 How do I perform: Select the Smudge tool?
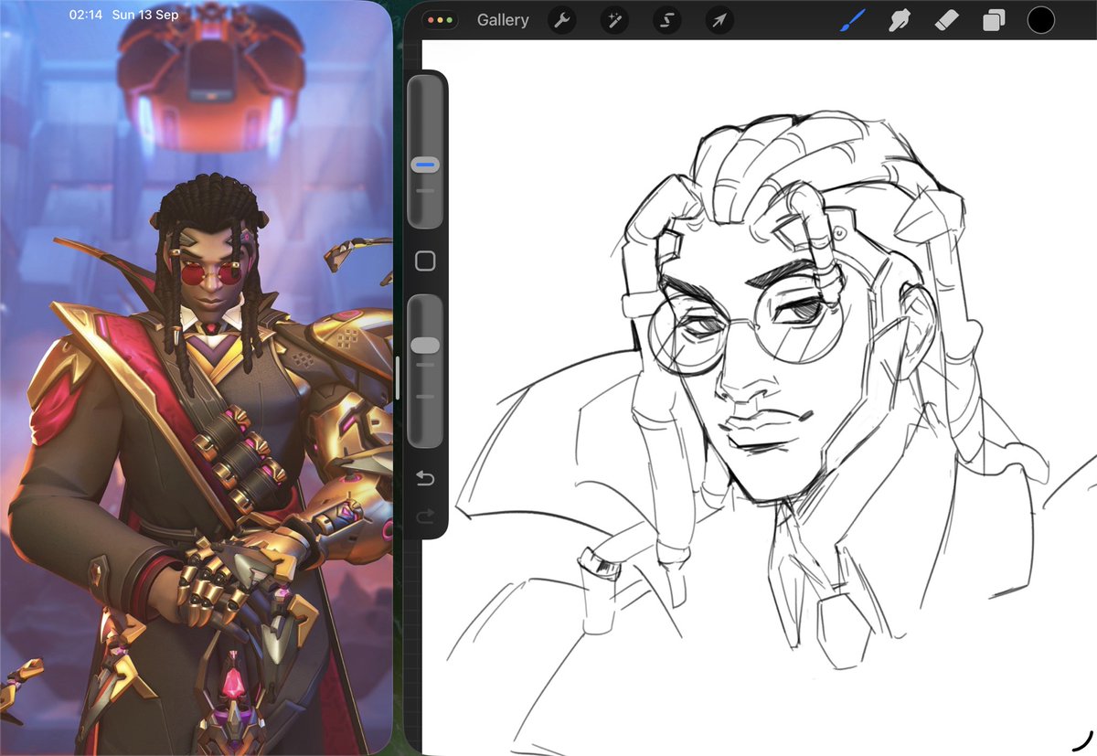point(900,19)
